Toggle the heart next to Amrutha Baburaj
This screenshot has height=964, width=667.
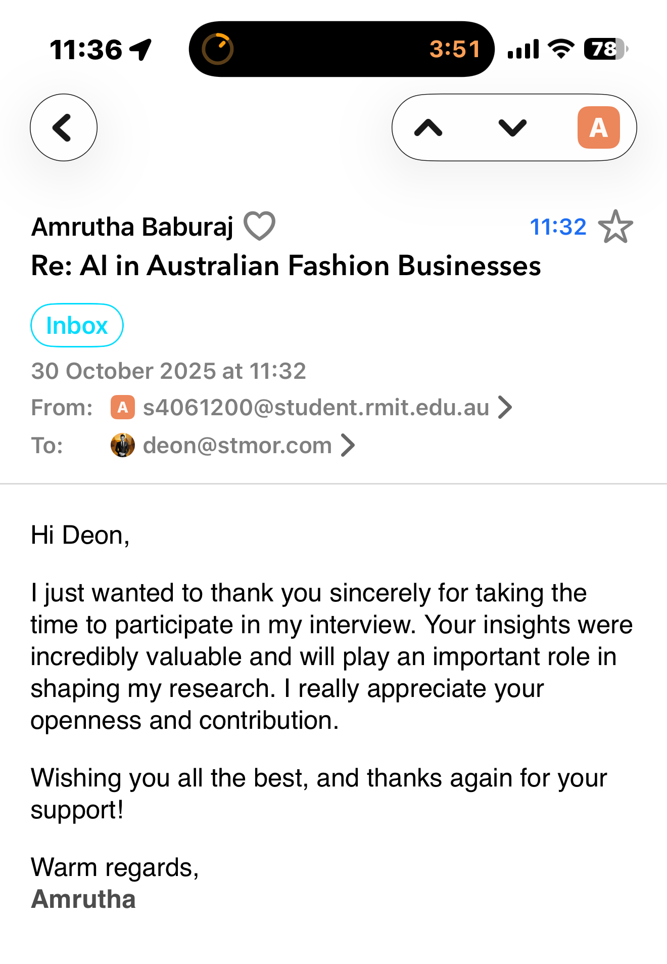(x=260, y=226)
